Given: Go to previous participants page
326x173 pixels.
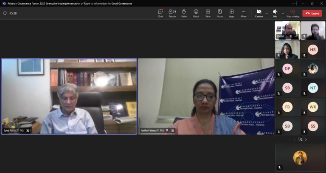Looking at the screenshot, I should 295,139.
